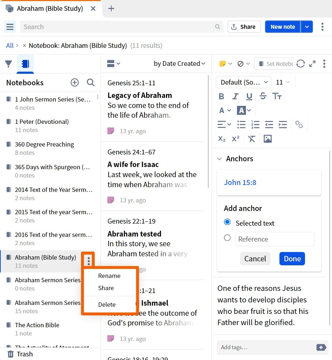Choose Rename from the context menu
This screenshot has height=360, width=332.
109,276
